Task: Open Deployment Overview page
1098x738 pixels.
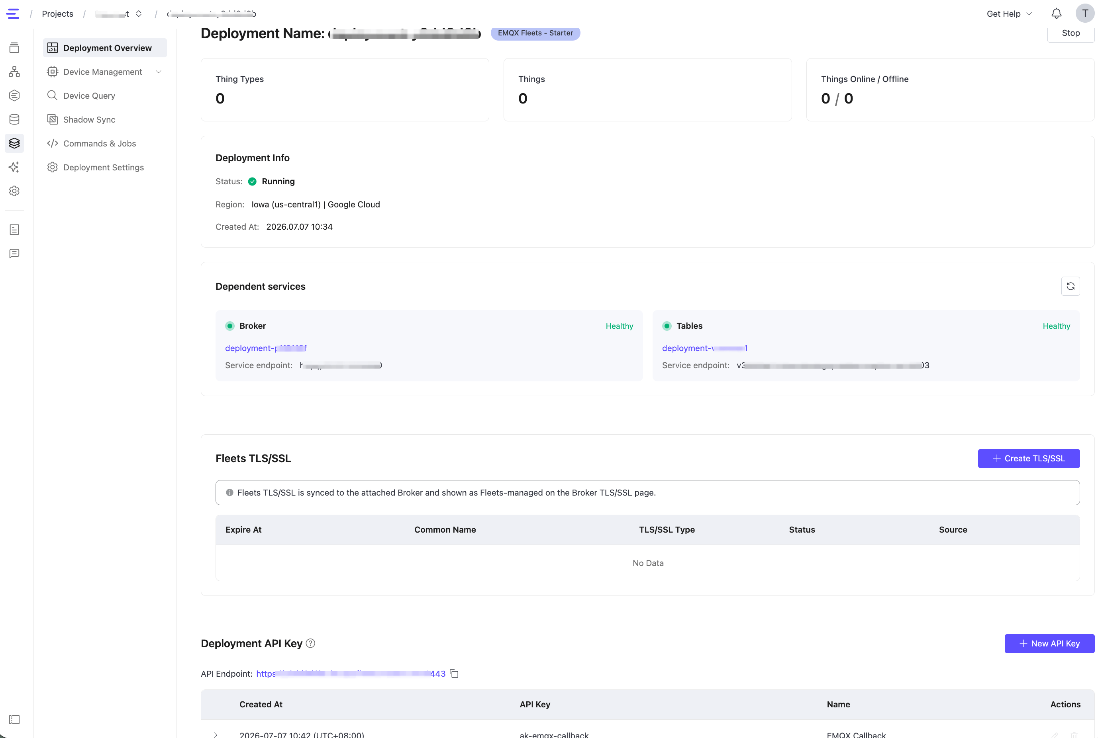Action: click(105, 48)
